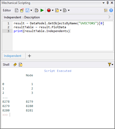Open help via blue question mark
Image resolution: width=115 pixels, height=129 pixels.
point(111,10)
